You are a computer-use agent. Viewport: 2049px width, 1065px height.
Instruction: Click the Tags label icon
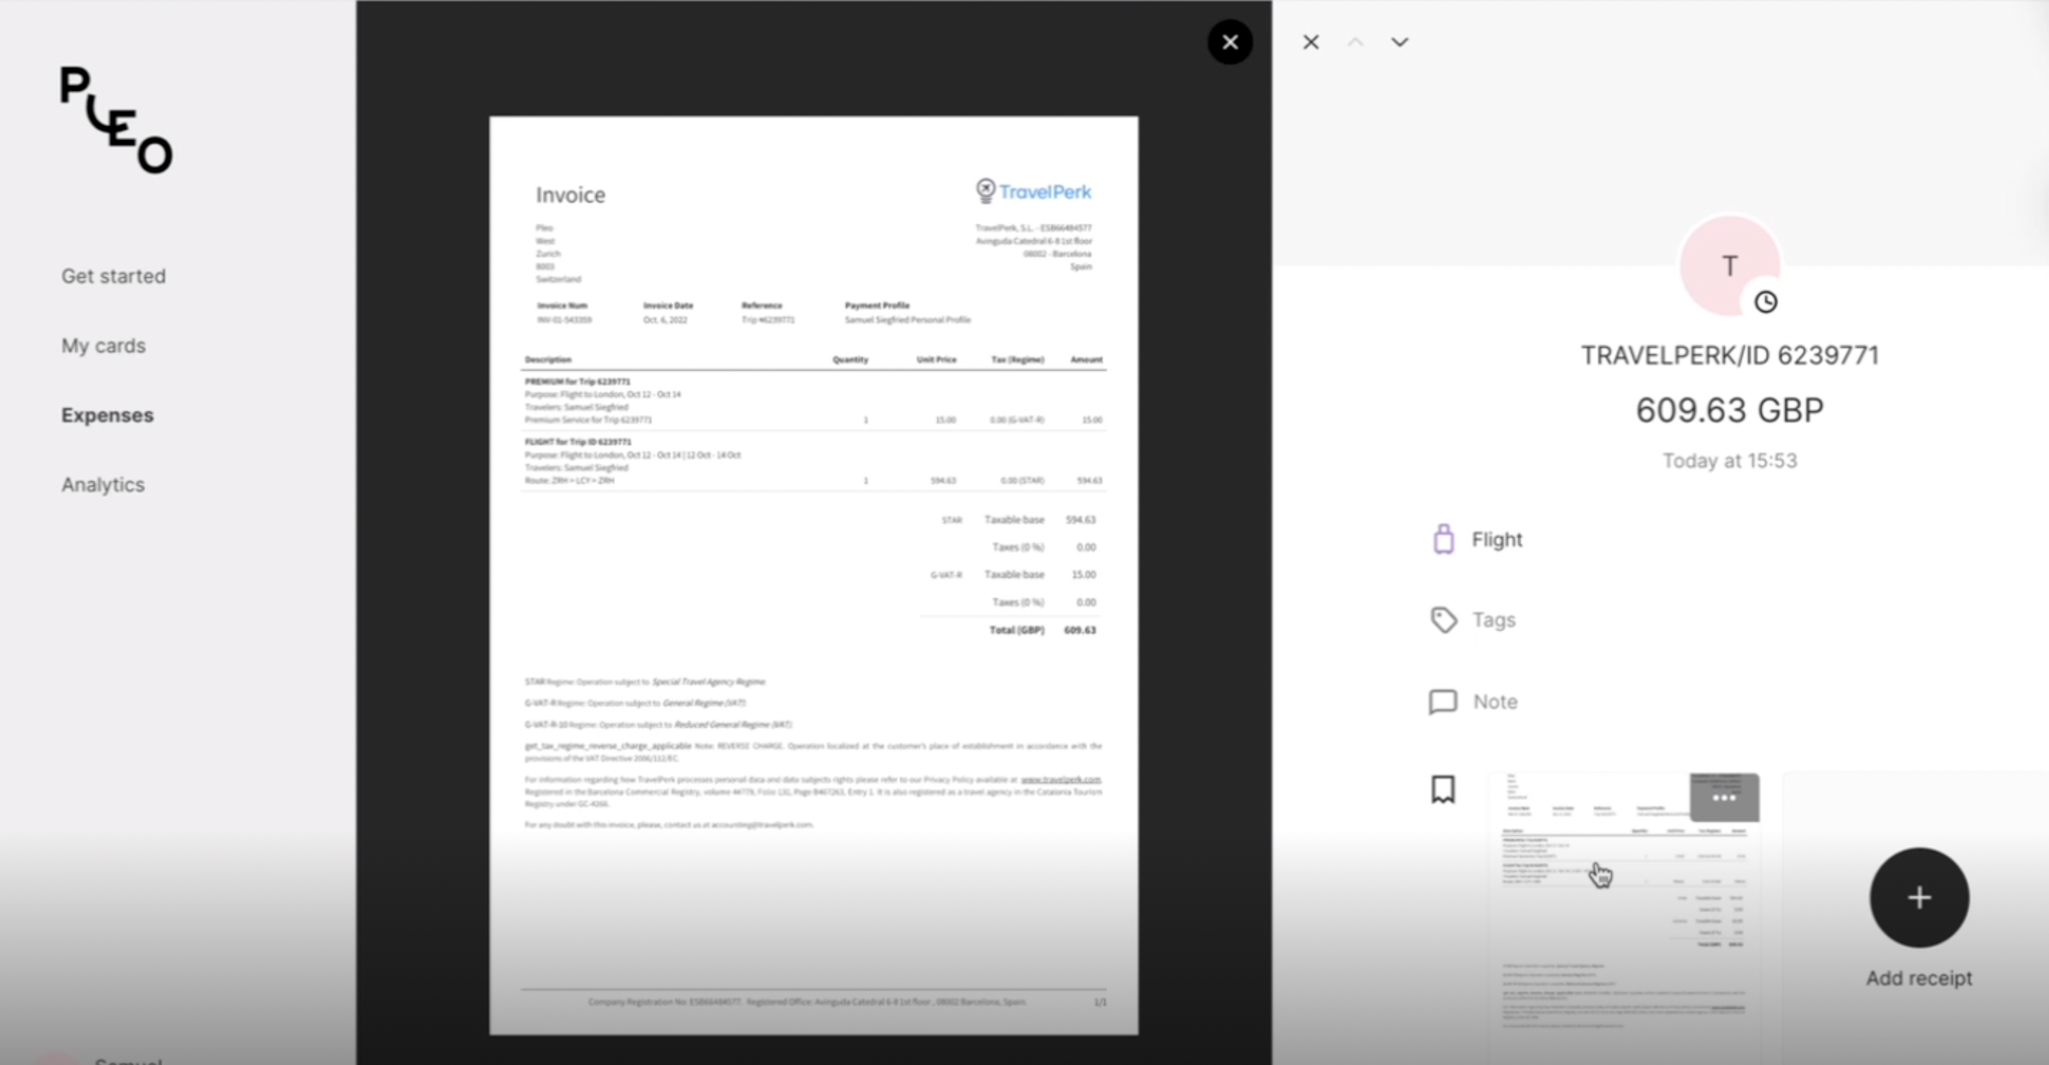1444,620
